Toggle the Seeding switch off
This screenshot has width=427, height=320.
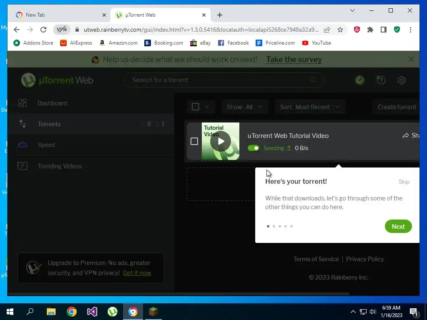(x=254, y=148)
